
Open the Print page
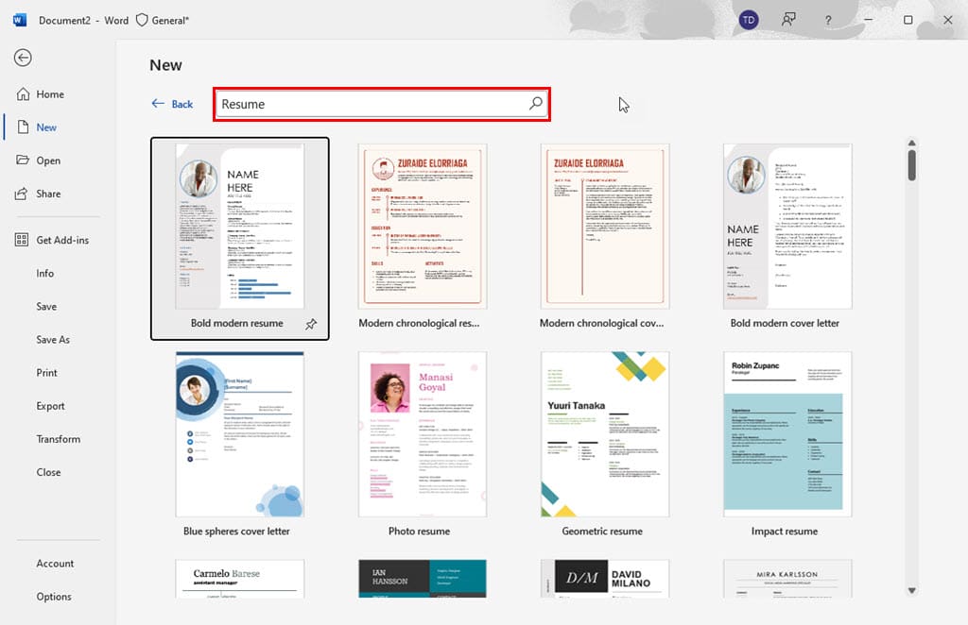tap(47, 373)
